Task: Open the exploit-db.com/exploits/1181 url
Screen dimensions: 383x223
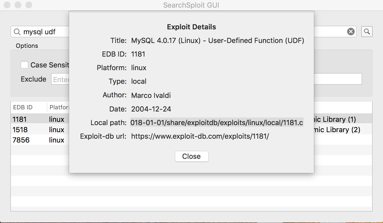Action: (200, 136)
